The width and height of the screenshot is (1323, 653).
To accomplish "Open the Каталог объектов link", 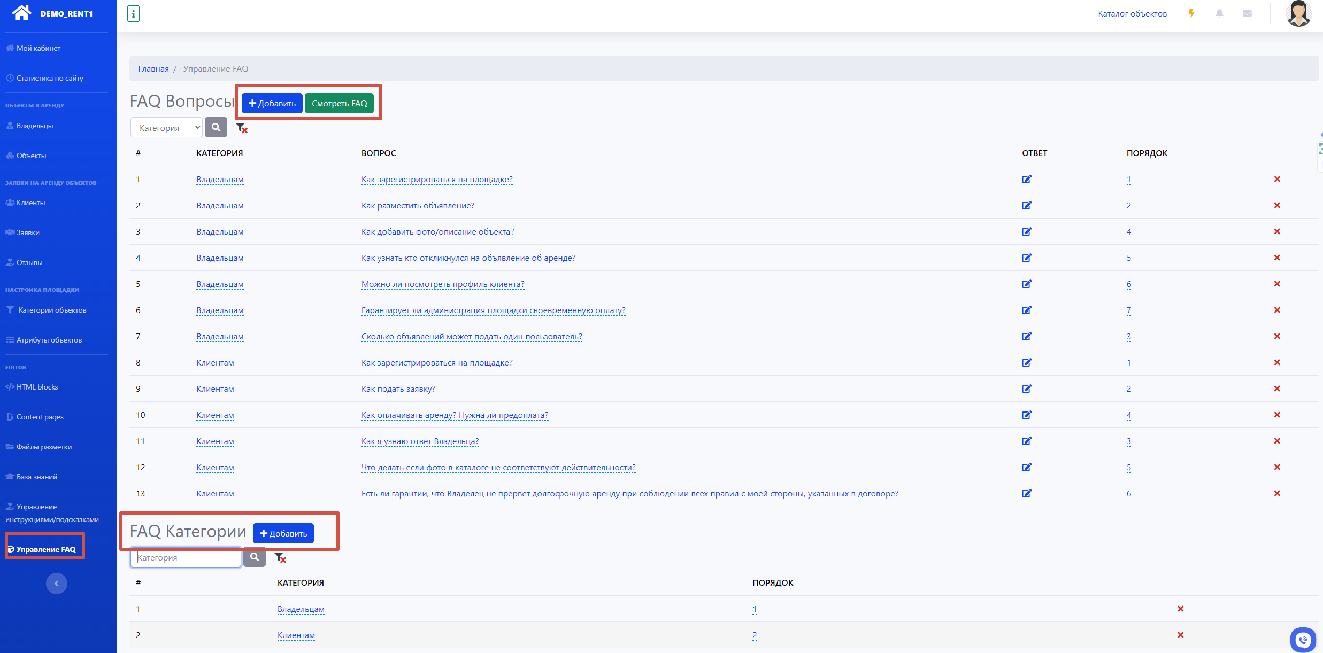I will (1132, 13).
